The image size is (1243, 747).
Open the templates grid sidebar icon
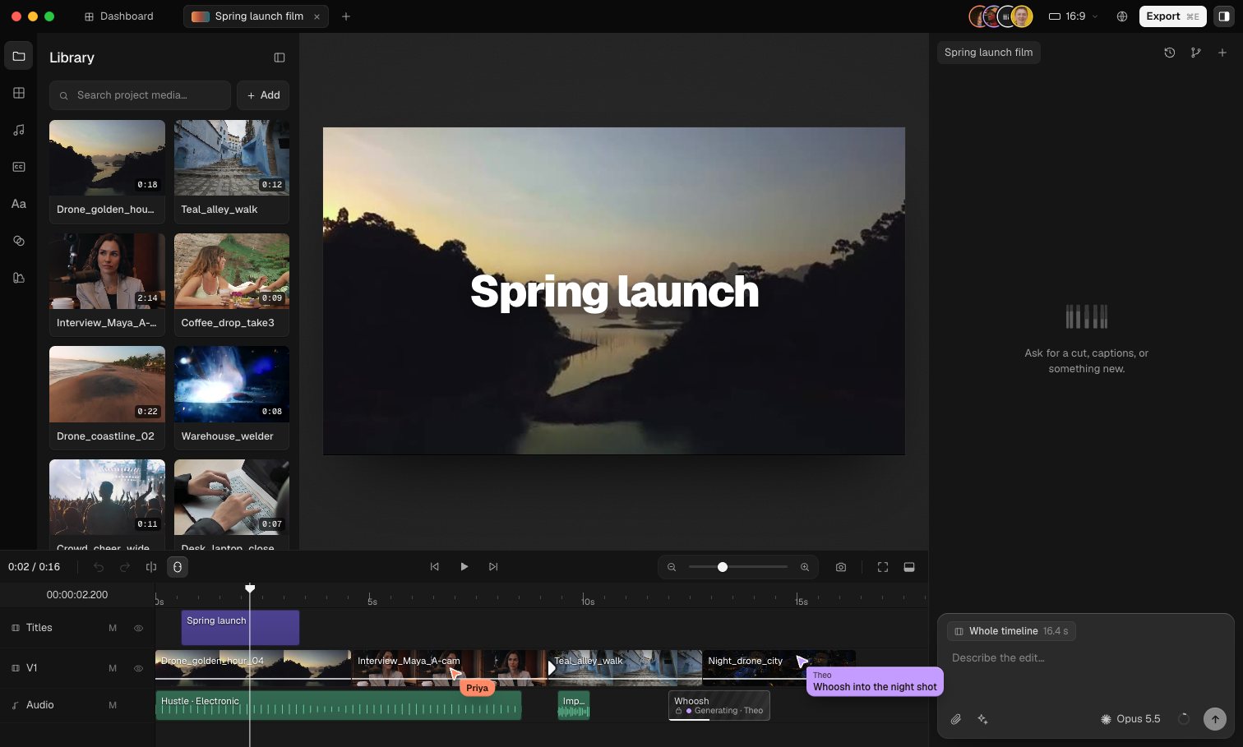pos(18,93)
